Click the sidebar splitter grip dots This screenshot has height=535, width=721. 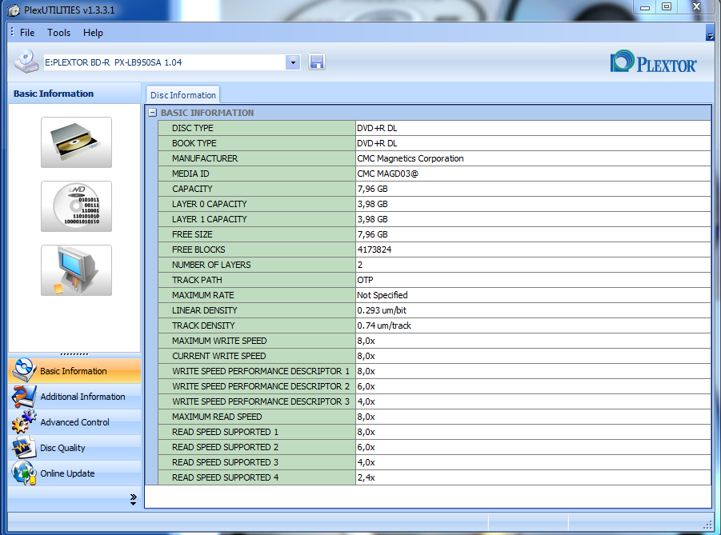74,354
